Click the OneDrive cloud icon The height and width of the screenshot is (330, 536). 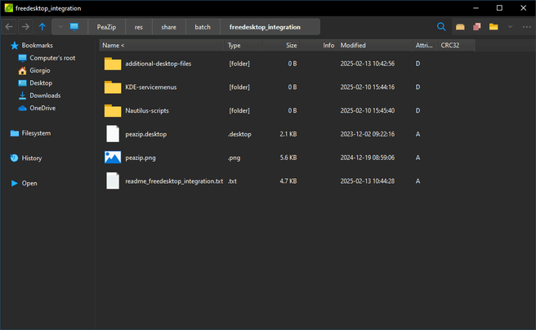click(22, 109)
